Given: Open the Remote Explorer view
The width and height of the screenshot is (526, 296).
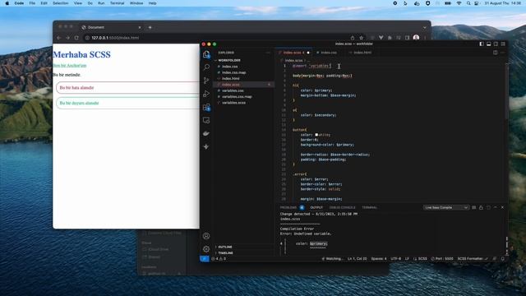Looking at the screenshot, I should coord(206,120).
